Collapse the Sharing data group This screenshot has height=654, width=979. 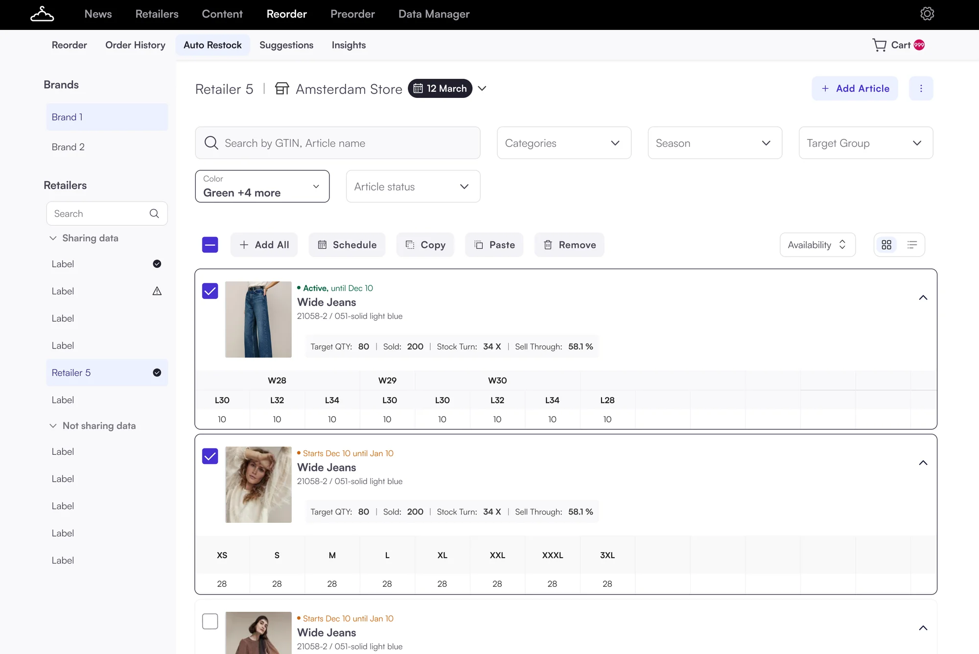click(x=53, y=238)
